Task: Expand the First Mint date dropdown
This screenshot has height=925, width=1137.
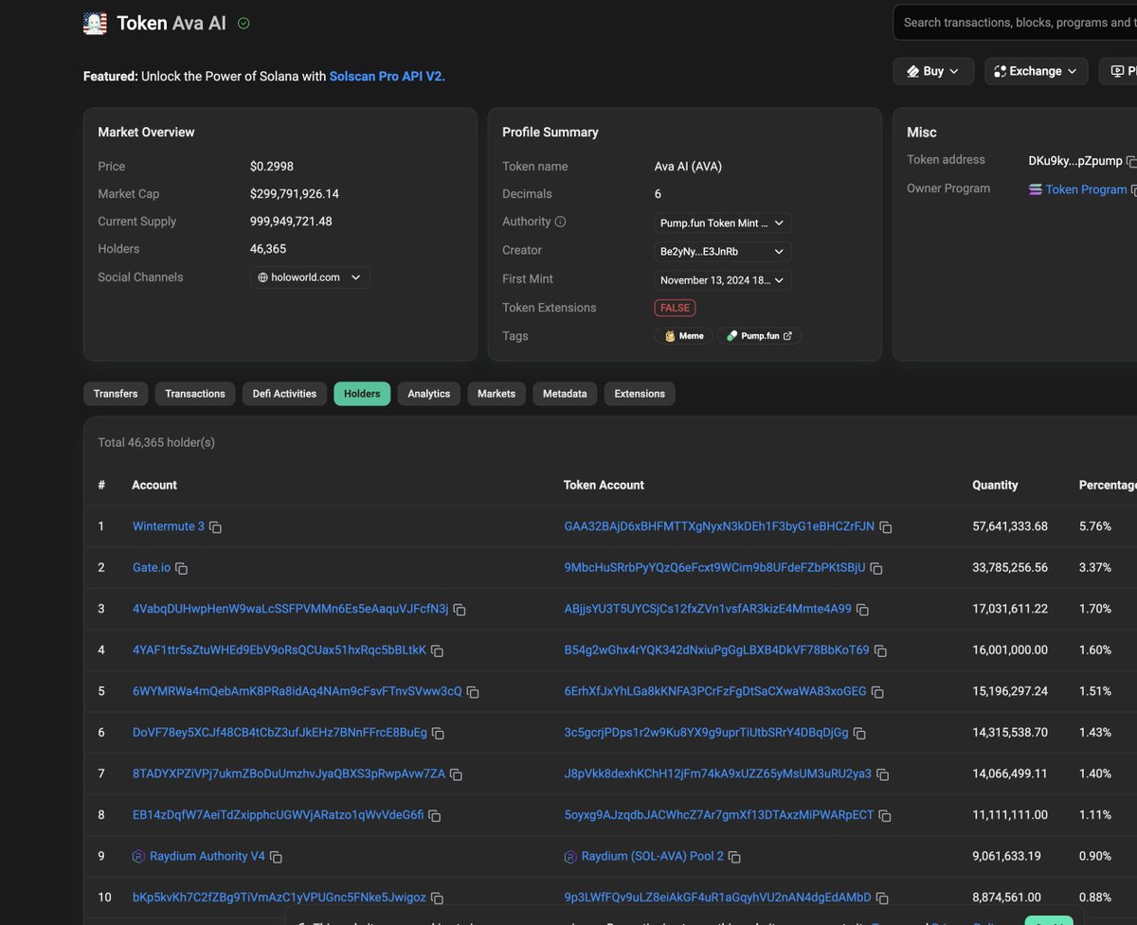Action: point(722,279)
